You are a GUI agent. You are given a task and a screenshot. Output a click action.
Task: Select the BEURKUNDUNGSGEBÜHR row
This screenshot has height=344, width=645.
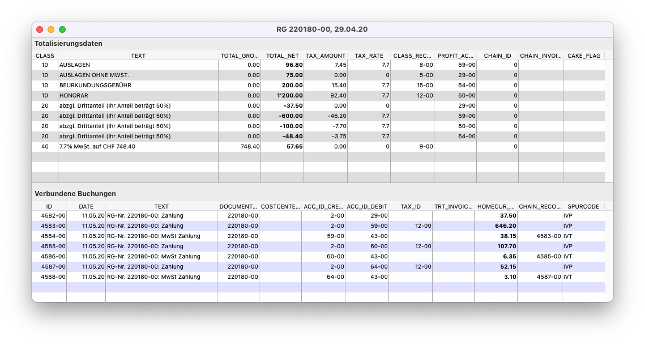point(318,86)
